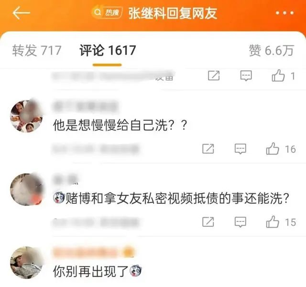Open avatar of 你别再出现了 commenter
The height and width of the screenshot is (287, 306).
tap(26, 263)
